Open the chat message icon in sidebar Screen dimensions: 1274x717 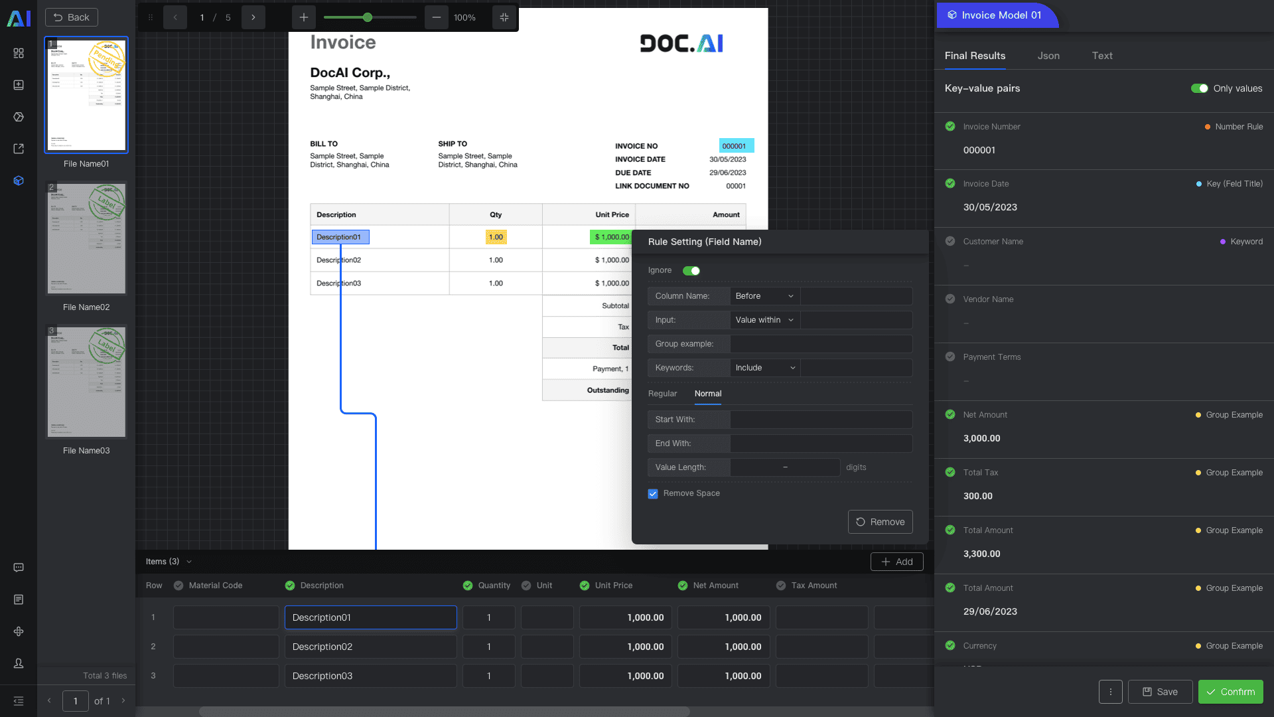click(19, 568)
